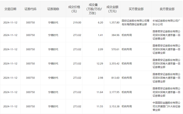Click 机构专用 in the 570.61 row
This screenshot has height=114, width=183.
coord(127,49)
